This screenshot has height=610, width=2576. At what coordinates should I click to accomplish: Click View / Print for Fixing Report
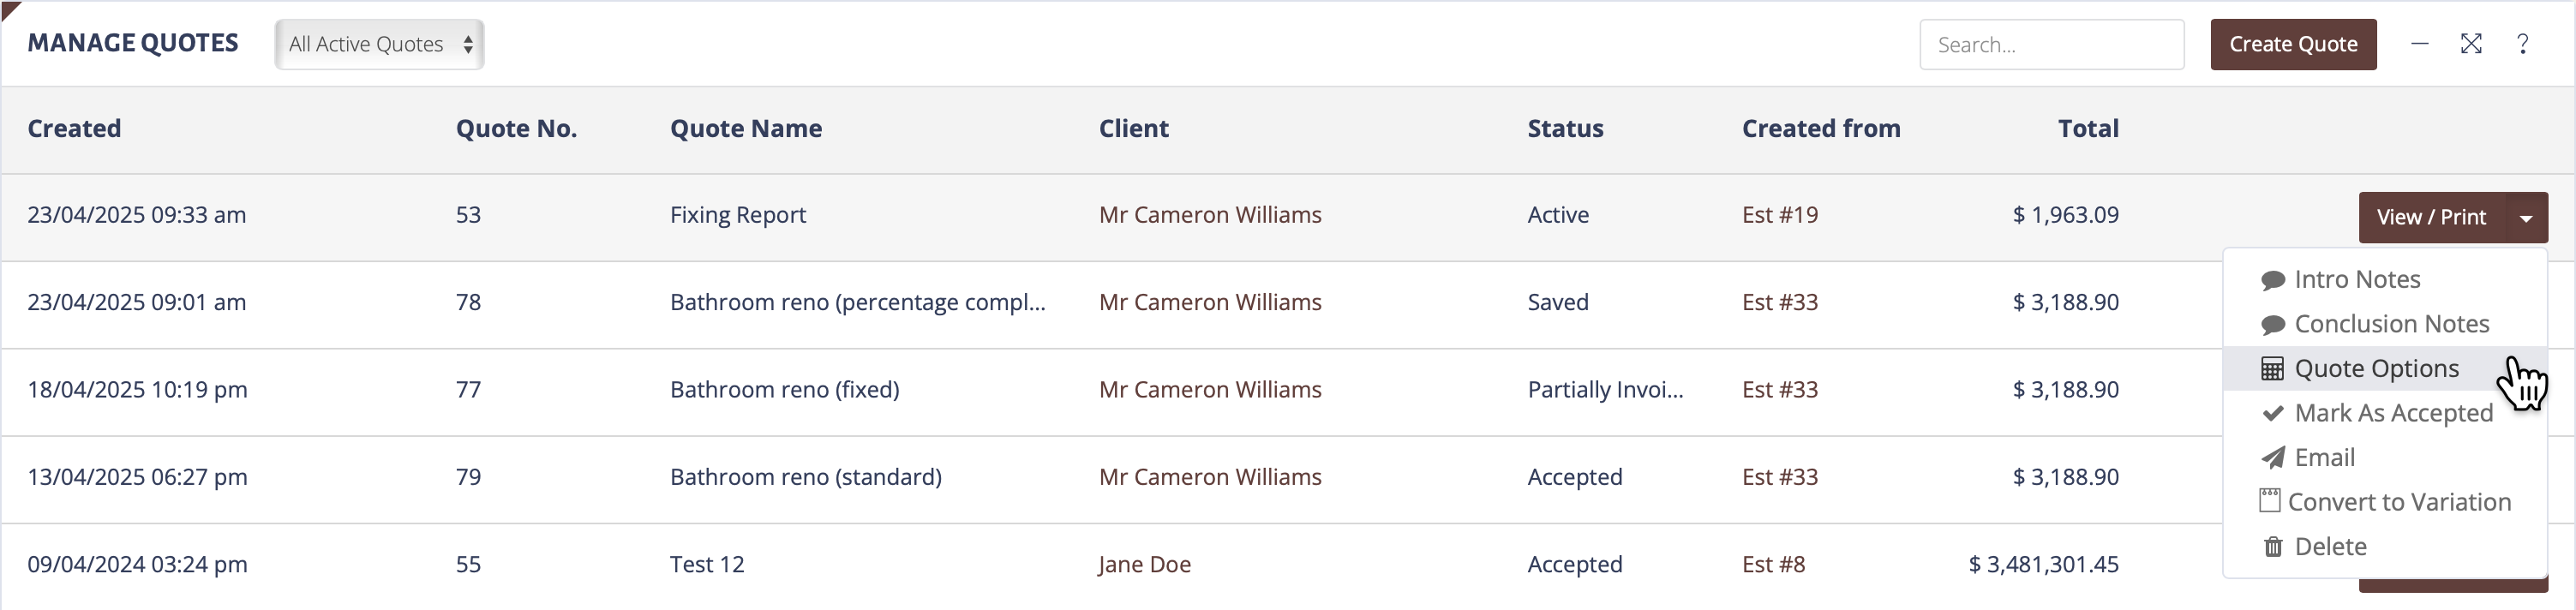click(x=2431, y=217)
